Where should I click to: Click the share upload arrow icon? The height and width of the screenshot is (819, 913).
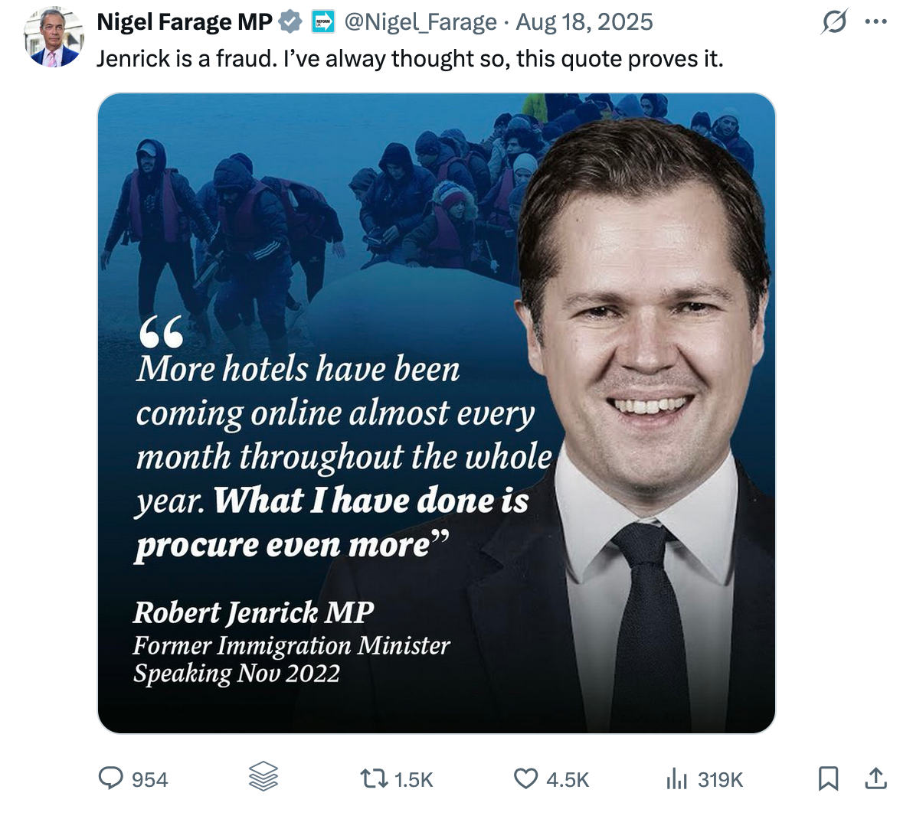tap(875, 778)
